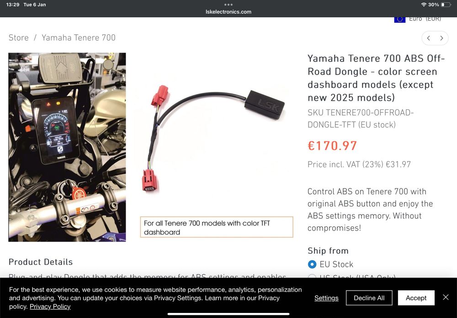Open the Store breadcrumb link
This screenshot has width=457, height=318.
(x=19, y=38)
